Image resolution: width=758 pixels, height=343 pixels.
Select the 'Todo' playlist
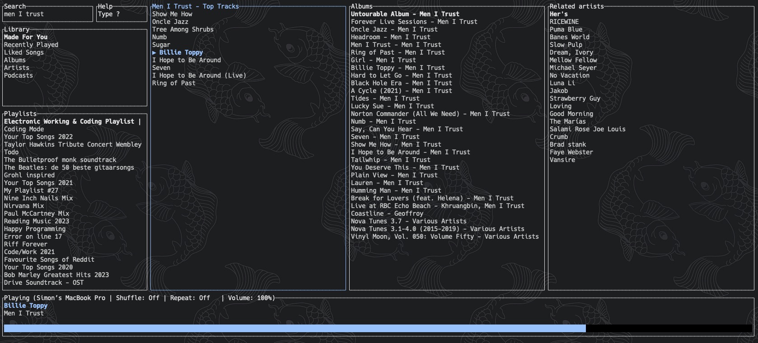click(x=11, y=152)
